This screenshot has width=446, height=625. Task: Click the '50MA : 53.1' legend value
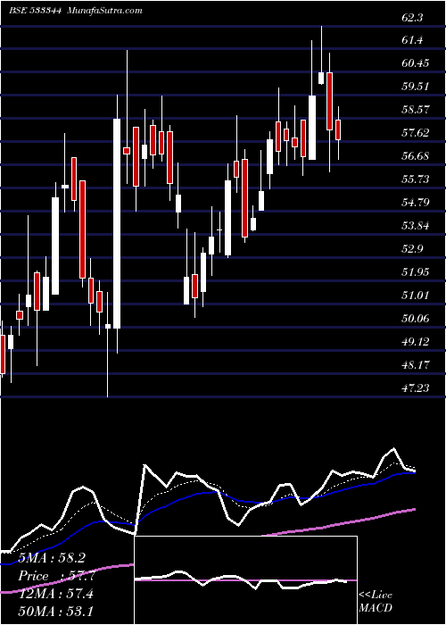point(55,611)
